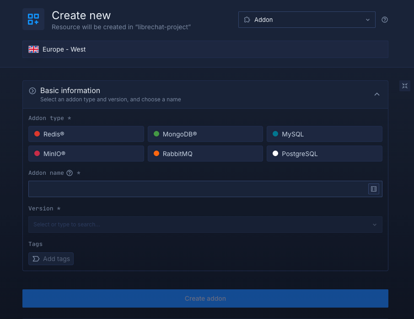The height and width of the screenshot is (319, 414).
Task: Click the puzzle icon in Addon dropdown
Action: coord(247,20)
